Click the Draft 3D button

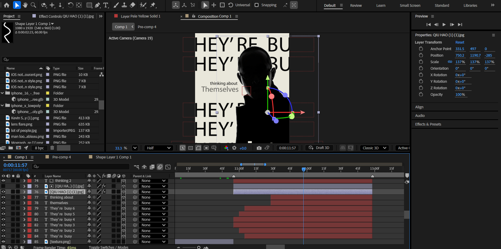[319, 148]
